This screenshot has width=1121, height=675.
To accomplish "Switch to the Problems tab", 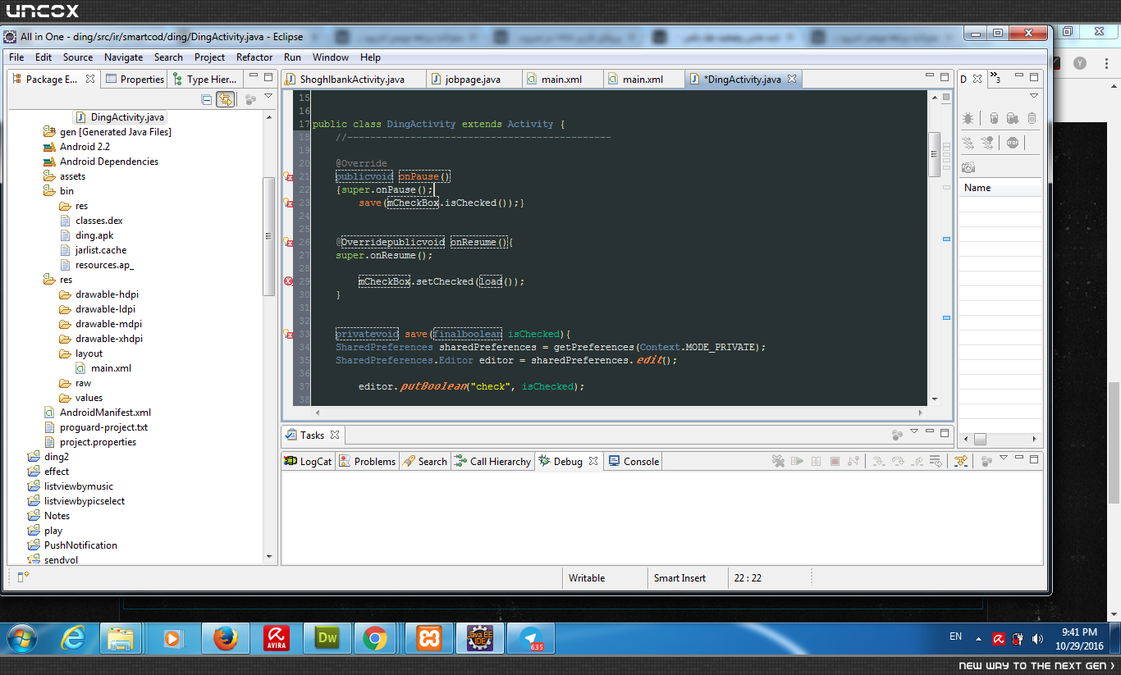I will [x=368, y=462].
